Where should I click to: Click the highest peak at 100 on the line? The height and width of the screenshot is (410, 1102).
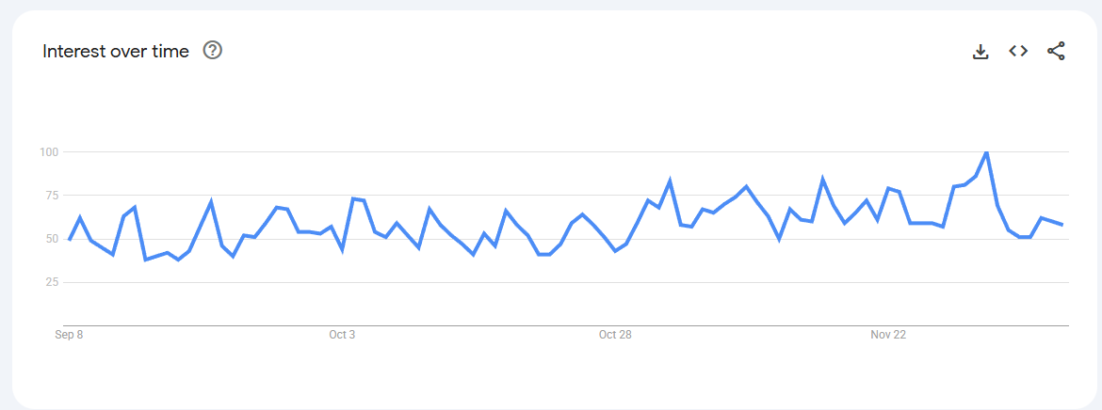coord(986,151)
